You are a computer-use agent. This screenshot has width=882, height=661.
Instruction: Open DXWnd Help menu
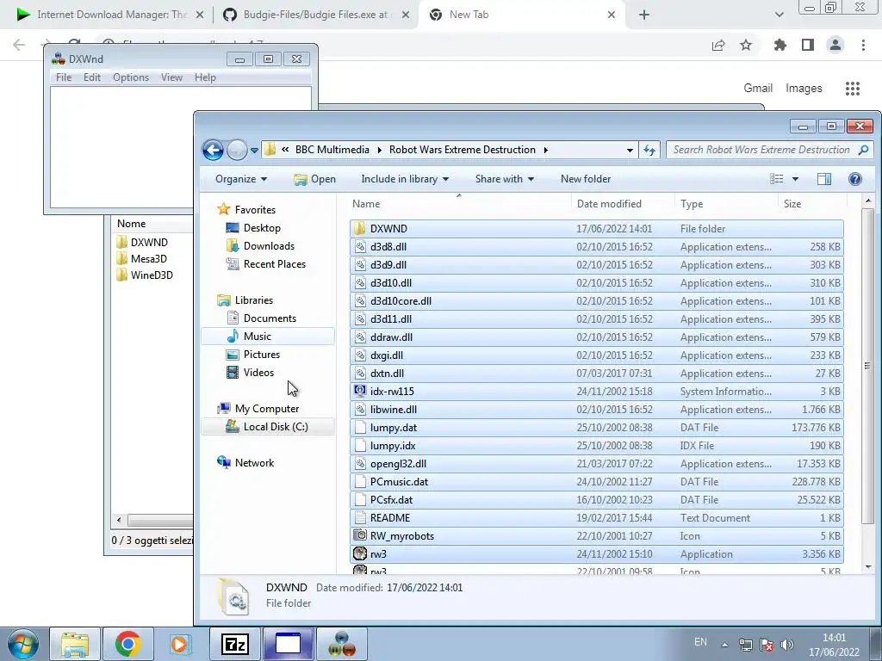tap(205, 77)
